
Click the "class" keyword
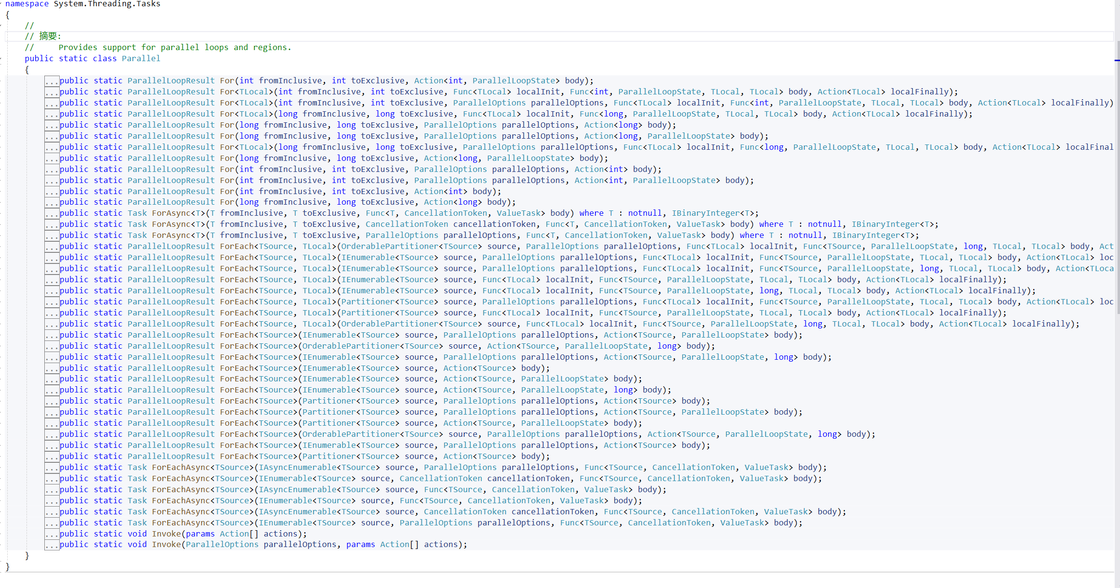click(105, 58)
